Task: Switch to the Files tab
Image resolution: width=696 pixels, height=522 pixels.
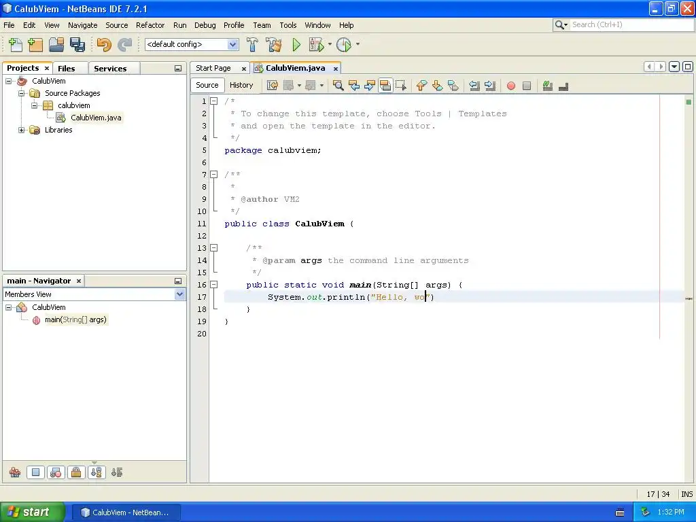Action: click(66, 69)
